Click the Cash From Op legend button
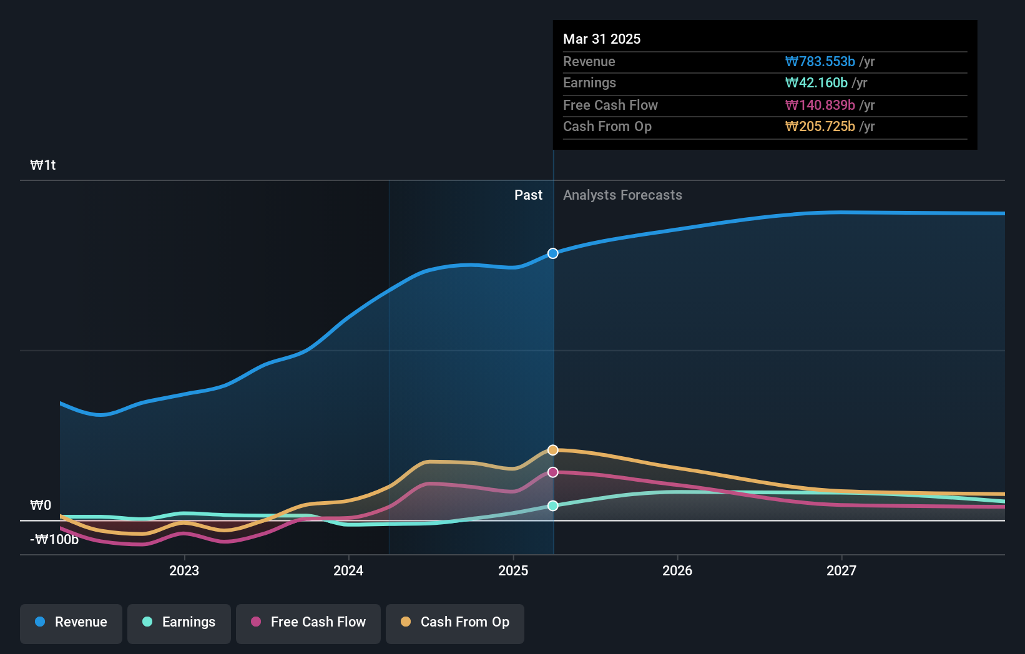1025x654 pixels. pyautogui.click(x=455, y=623)
